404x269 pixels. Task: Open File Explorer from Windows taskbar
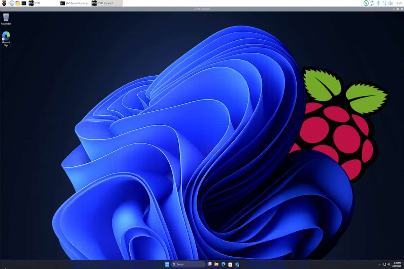click(x=216, y=264)
